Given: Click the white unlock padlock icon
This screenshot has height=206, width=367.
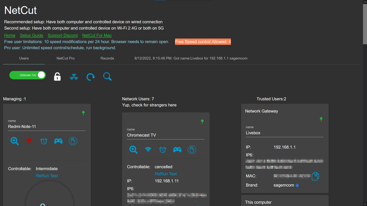Looking at the screenshot, I should (57, 77).
